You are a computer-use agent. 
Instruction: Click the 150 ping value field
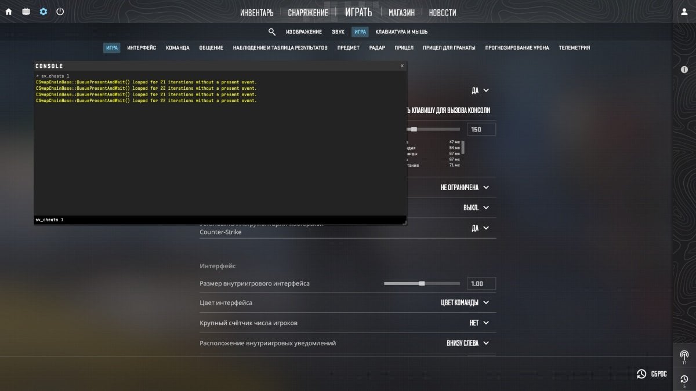coord(481,129)
